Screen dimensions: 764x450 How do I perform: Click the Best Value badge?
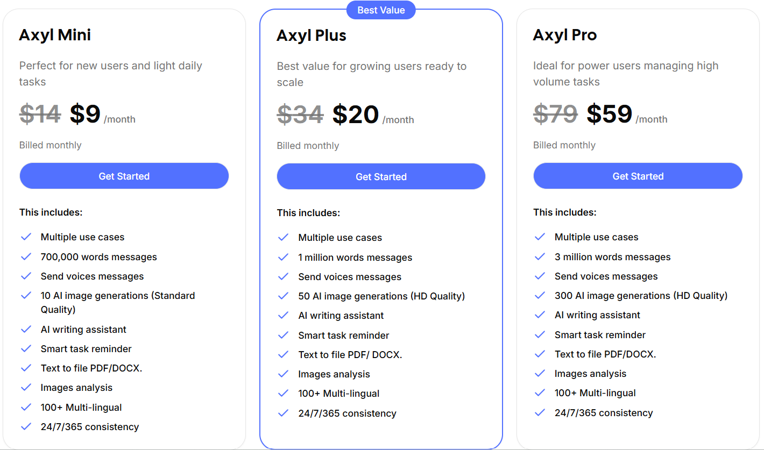pyautogui.click(x=381, y=10)
